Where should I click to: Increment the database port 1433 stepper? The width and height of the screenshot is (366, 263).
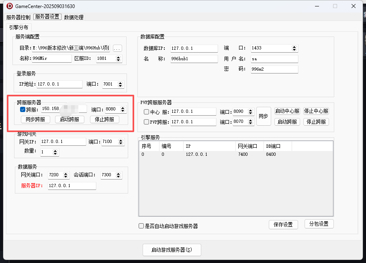coord(294,46)
